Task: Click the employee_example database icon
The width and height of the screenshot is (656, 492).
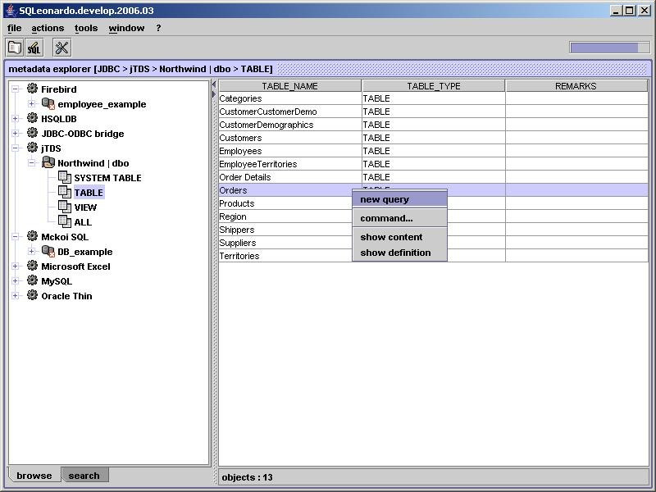Action: 48,104
